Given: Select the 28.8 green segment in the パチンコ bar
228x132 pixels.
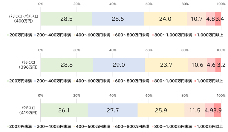Looking at the screenshot, I should pos(67,65).
